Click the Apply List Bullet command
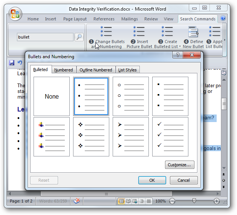237x215 pixels. click(x=214, y=37)
